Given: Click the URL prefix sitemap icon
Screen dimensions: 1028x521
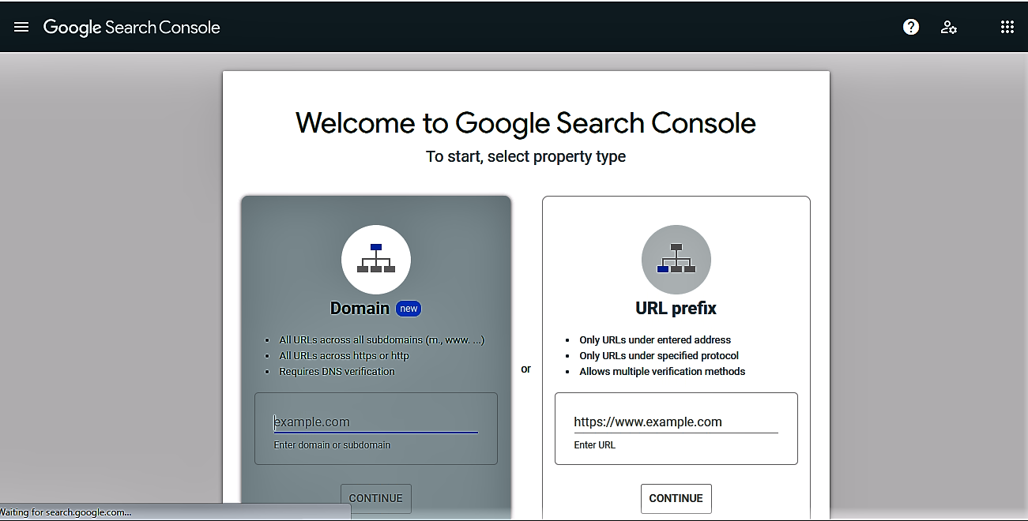Looking at the screenshot, I should click(x=676, y=260).
